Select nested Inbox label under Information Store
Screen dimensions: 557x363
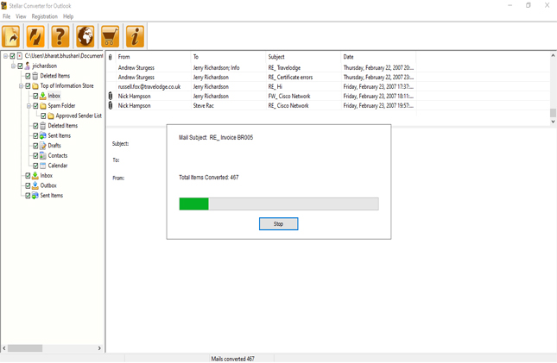pyautogui.click(x=54, y=96)
